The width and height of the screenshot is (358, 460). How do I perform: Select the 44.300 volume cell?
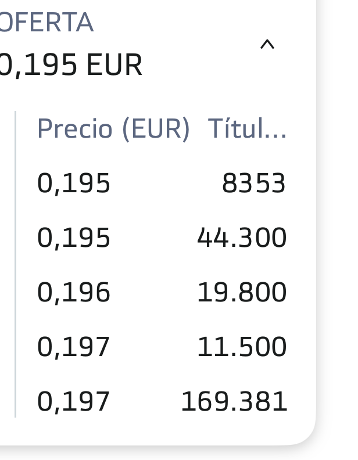pyautogui.click(x=242, y=238)
